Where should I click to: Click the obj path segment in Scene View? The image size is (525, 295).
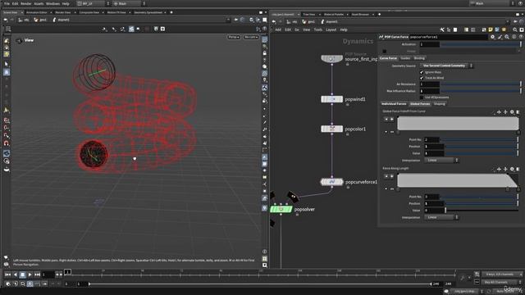pos(24,20)
